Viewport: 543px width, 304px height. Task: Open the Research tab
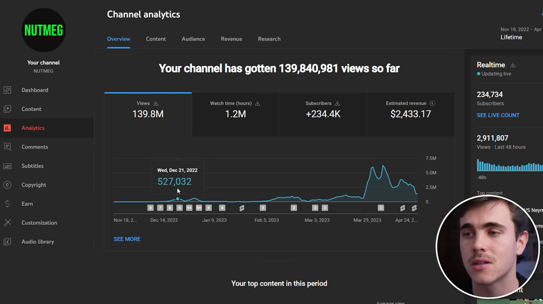click(x=269, y=39)
